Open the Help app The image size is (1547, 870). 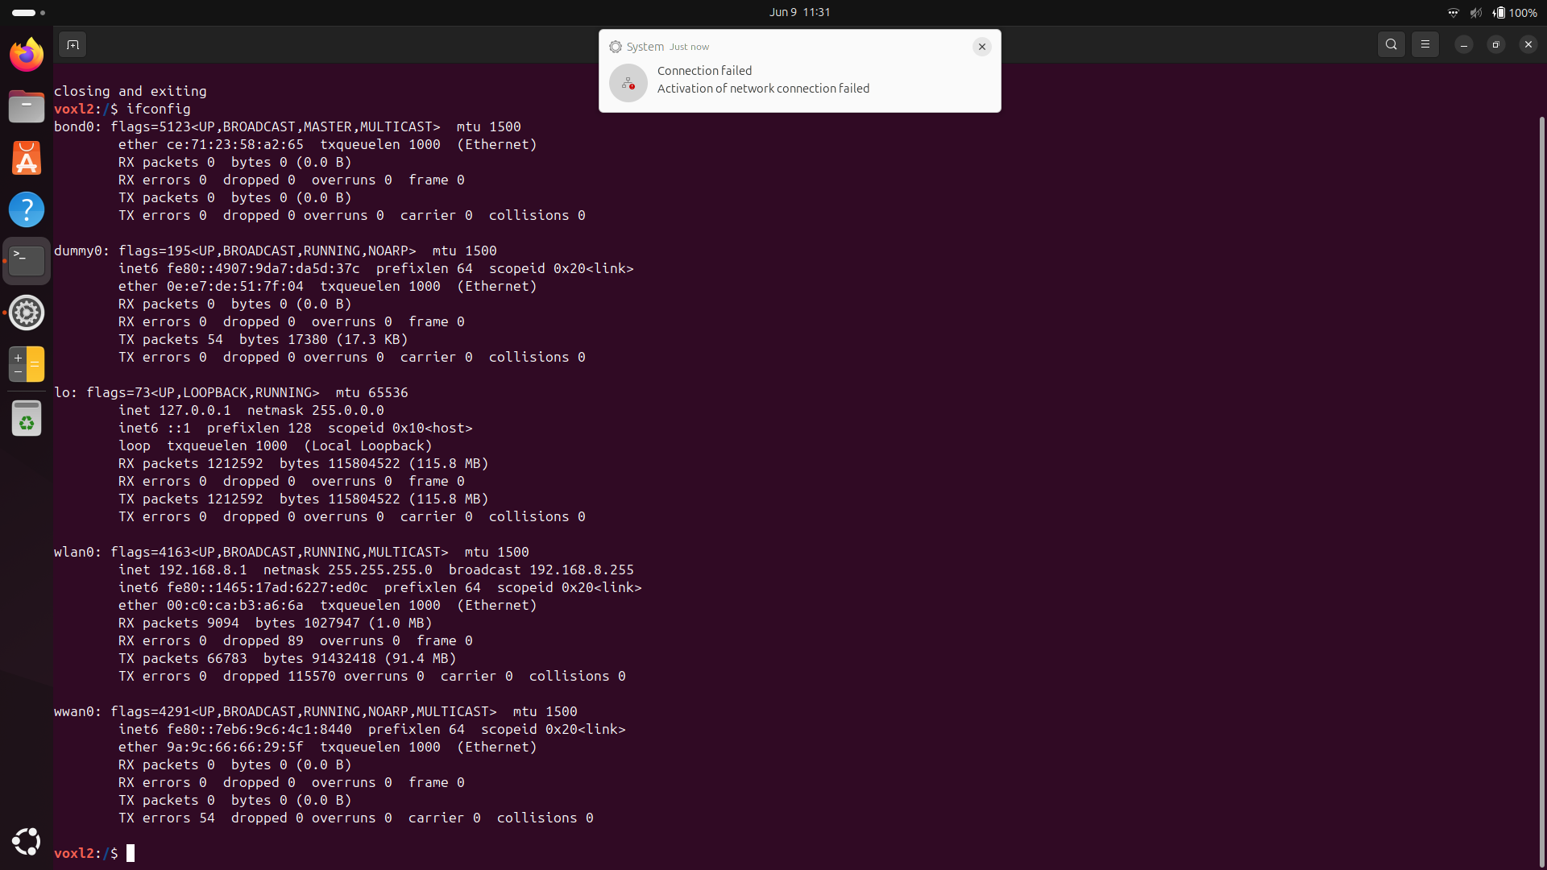27,209
